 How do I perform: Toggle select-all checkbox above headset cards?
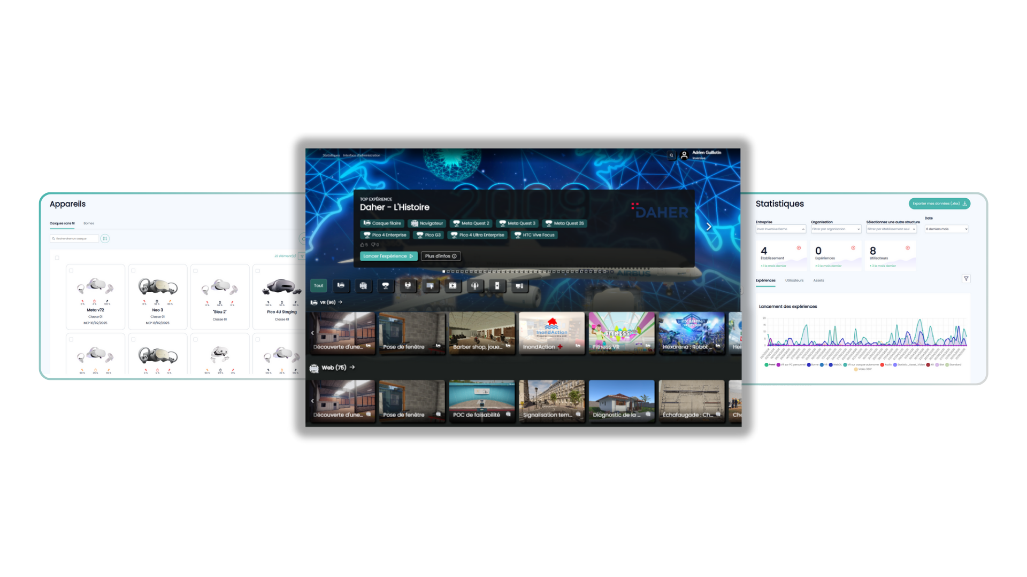pos(57,258)
